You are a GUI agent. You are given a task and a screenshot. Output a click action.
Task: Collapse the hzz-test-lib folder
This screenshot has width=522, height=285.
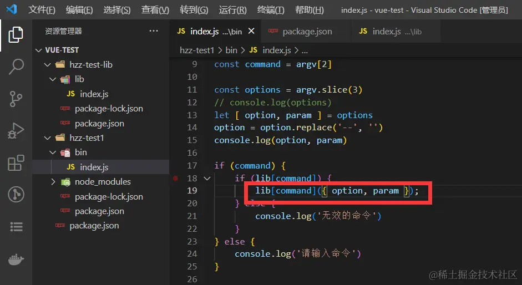pyautogui.click(x=47, y=64)
